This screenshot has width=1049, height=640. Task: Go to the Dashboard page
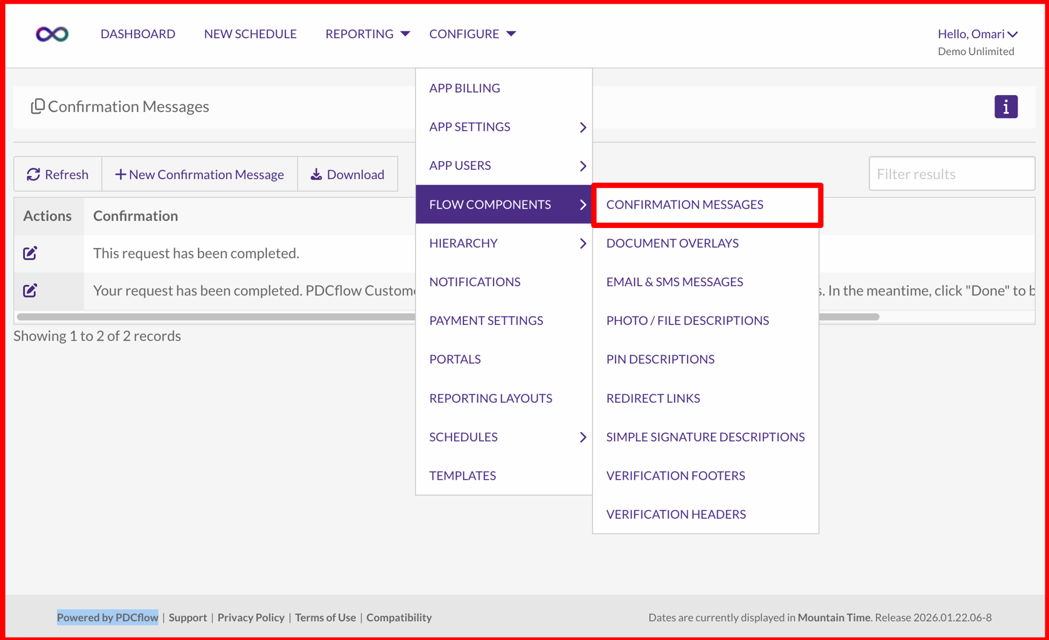click(x=138, y=34)
